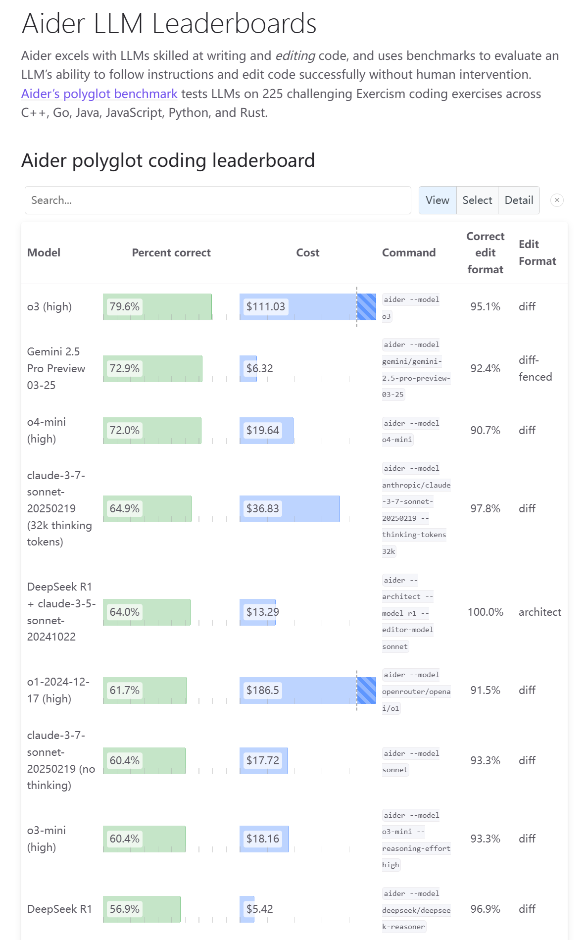Click the Model column header

pyautogui.click(x=44, y=252)
